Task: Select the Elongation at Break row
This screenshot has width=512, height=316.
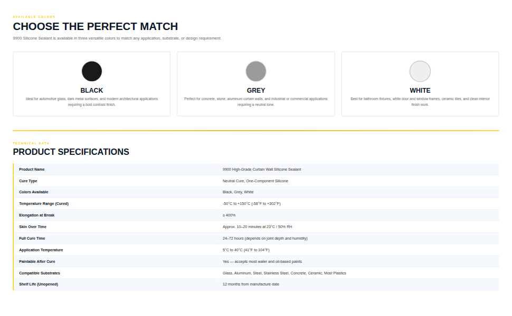Action: [257, 215]
